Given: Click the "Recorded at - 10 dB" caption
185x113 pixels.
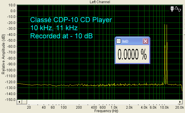Looking at the screenshot, I should [61, 36].
